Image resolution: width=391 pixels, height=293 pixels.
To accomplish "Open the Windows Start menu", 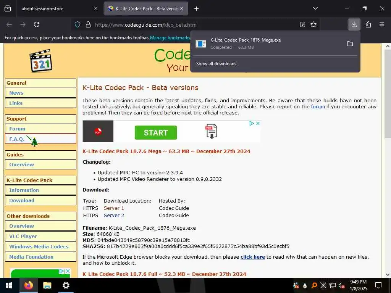I will click(10, 285).
